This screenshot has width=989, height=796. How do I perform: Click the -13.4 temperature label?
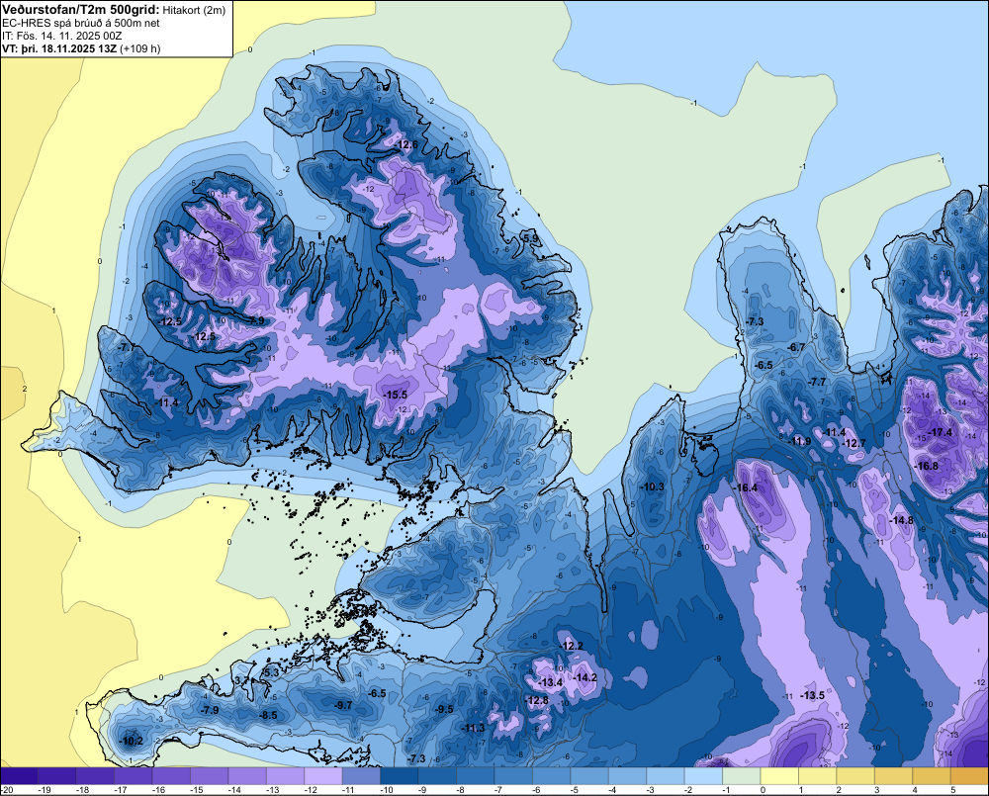pyautogui.click(x=551, y=682)
